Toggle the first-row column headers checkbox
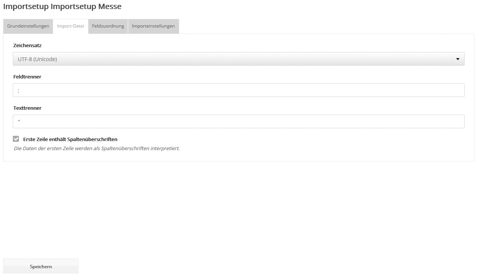The width and height of the screenshot is (479, 278). coord(16,139)
